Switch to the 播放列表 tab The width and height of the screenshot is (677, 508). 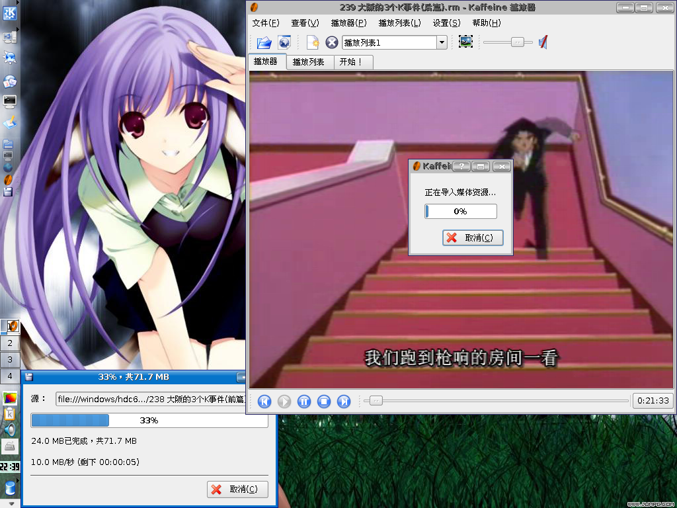(x=309, y=62)
